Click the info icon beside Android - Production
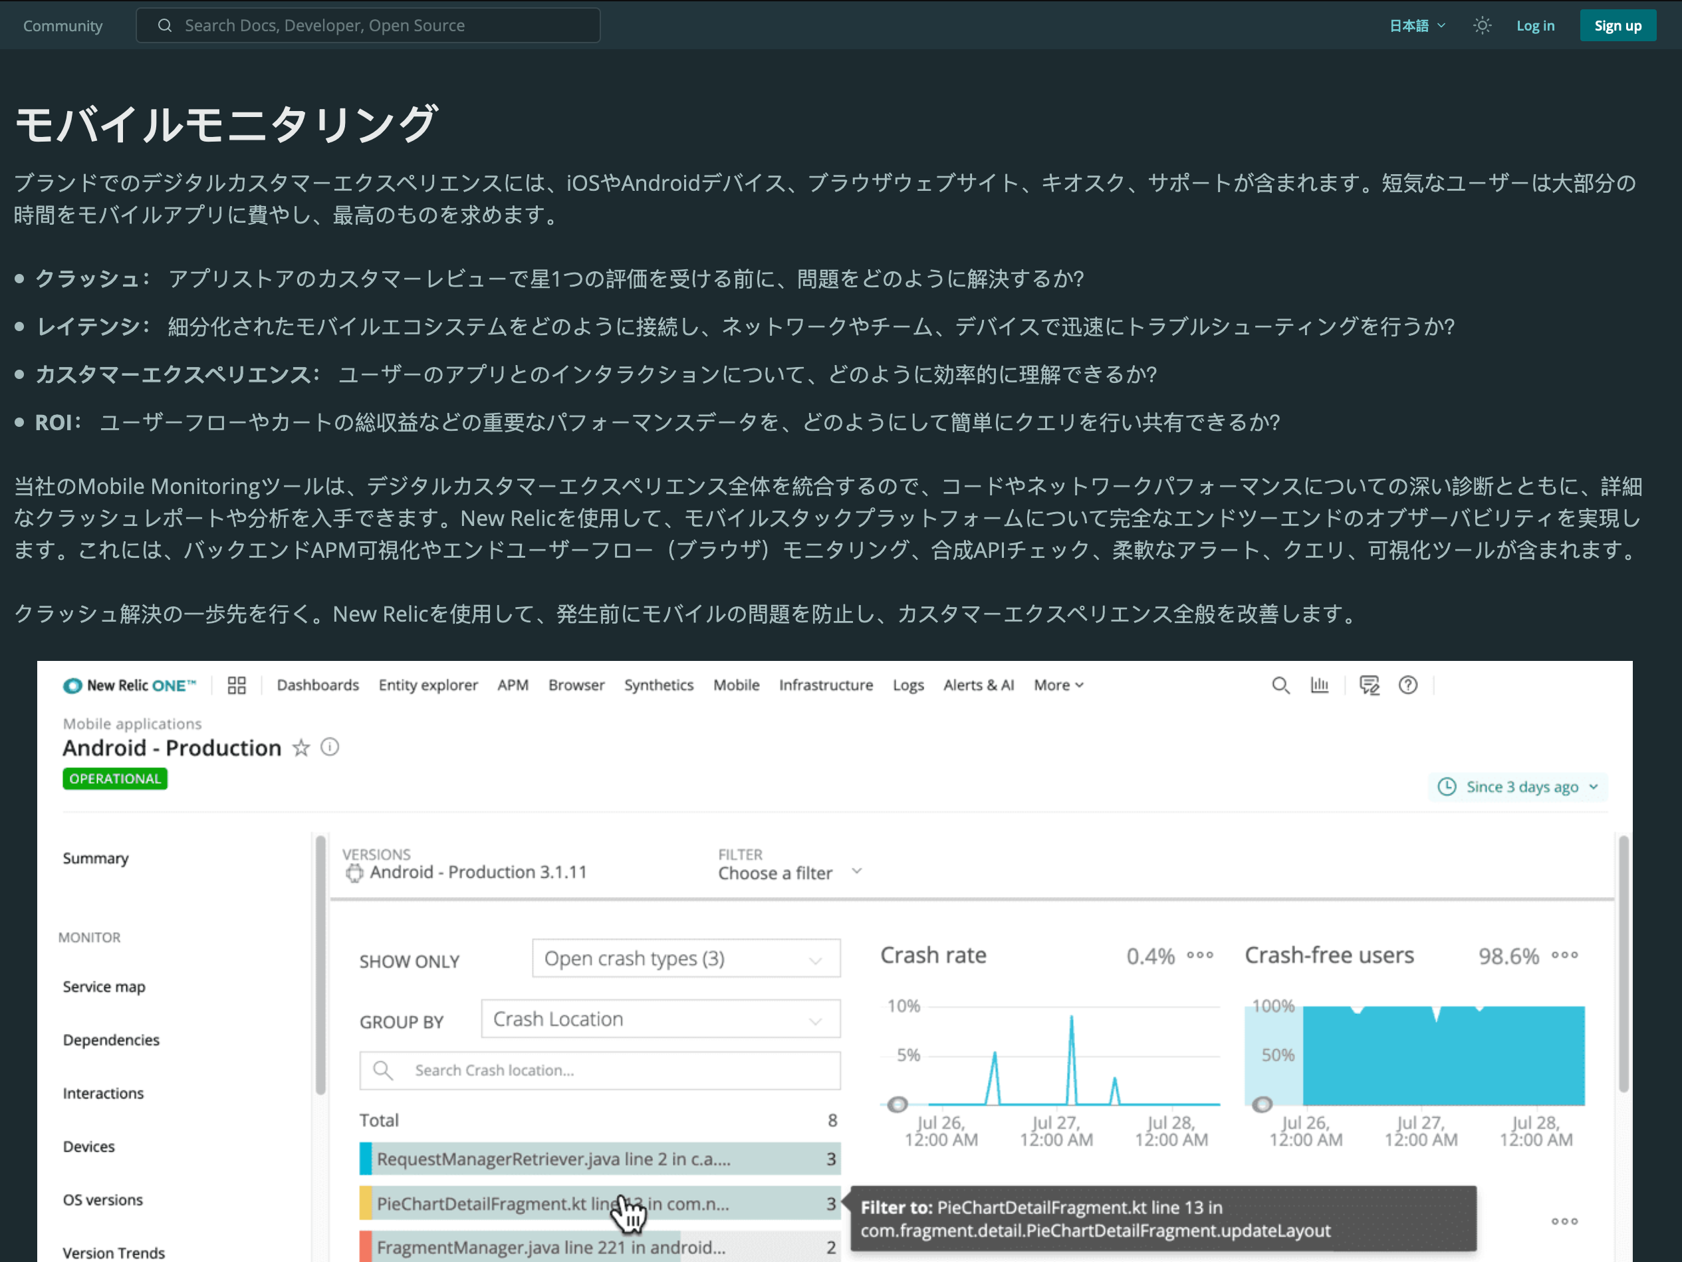The width and height of the screenshot is (1682, 1262). click(329, 747)
